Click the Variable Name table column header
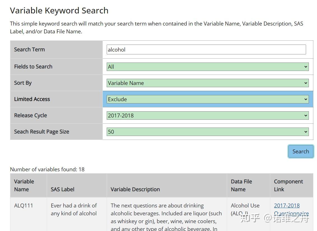 pyautogui.click(x=24, y=185)
